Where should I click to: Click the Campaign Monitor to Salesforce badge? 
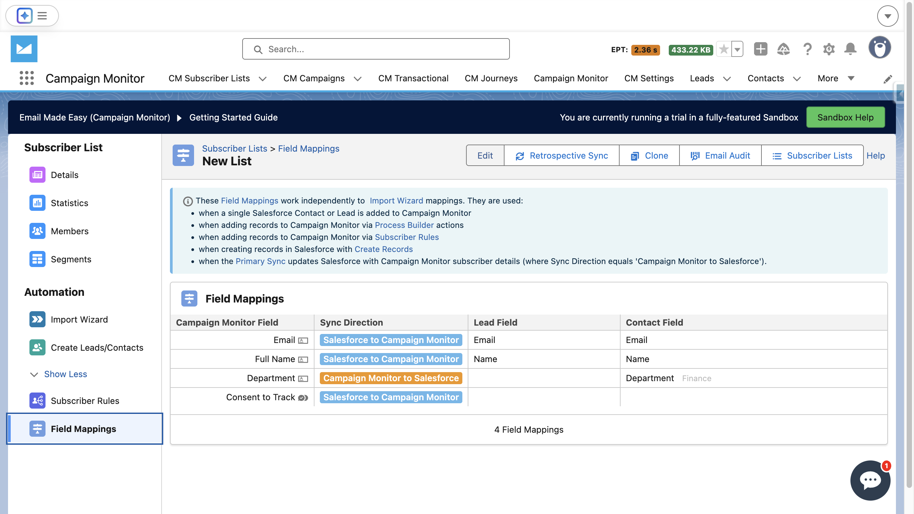pyautogui.click(x=391, y=378)
